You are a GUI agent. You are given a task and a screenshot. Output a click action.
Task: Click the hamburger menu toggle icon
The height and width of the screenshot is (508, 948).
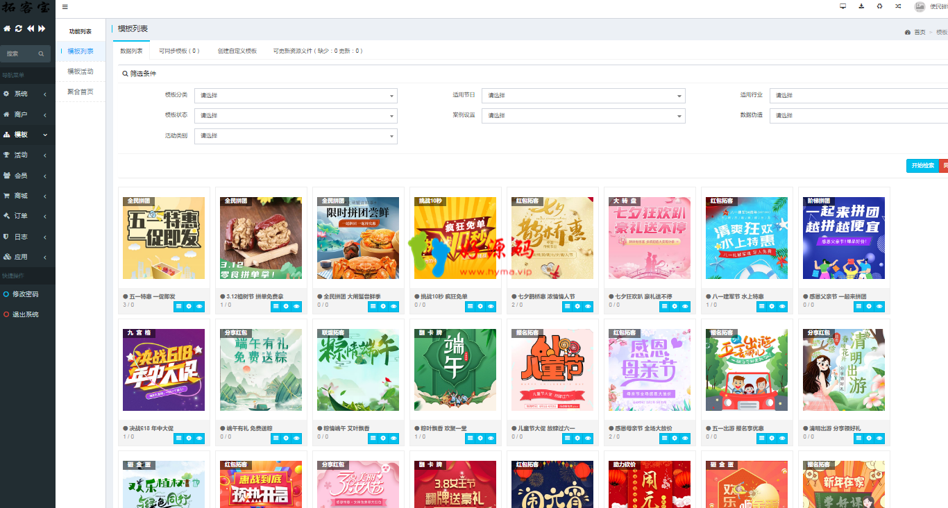[x=65, y=7]
